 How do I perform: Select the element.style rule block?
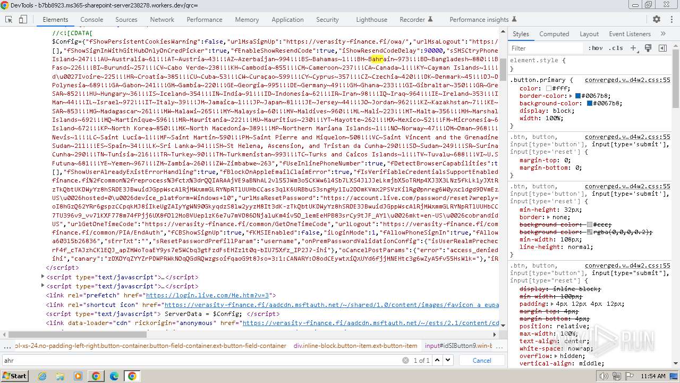(590, 64)
